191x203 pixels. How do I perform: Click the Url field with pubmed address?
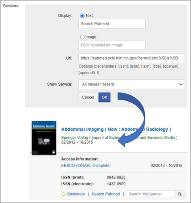point(131,58)
